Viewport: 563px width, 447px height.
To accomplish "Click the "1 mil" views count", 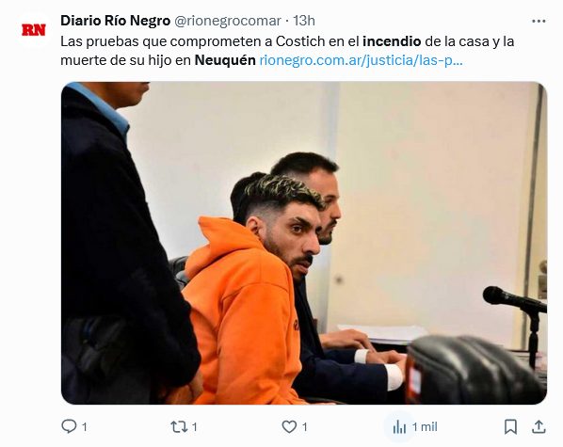I will point(425,427).
